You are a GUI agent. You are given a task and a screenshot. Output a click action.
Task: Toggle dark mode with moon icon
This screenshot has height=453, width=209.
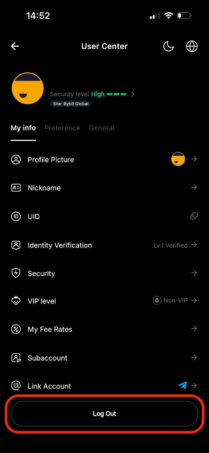169,46
